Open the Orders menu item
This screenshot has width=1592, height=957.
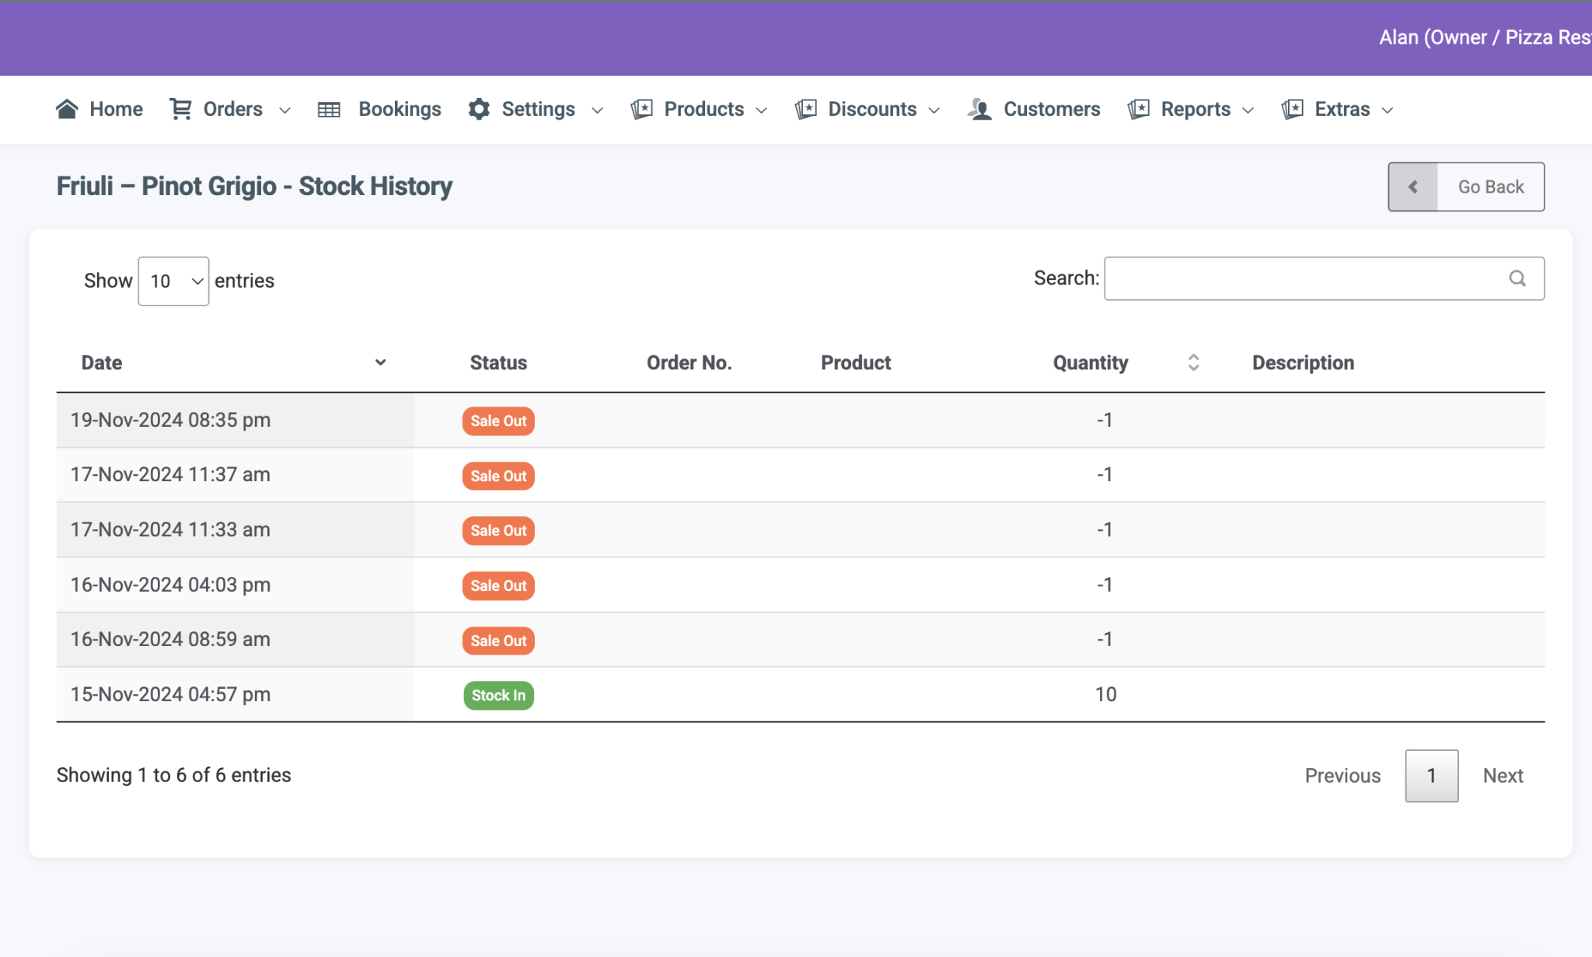[x=232, y=109]
